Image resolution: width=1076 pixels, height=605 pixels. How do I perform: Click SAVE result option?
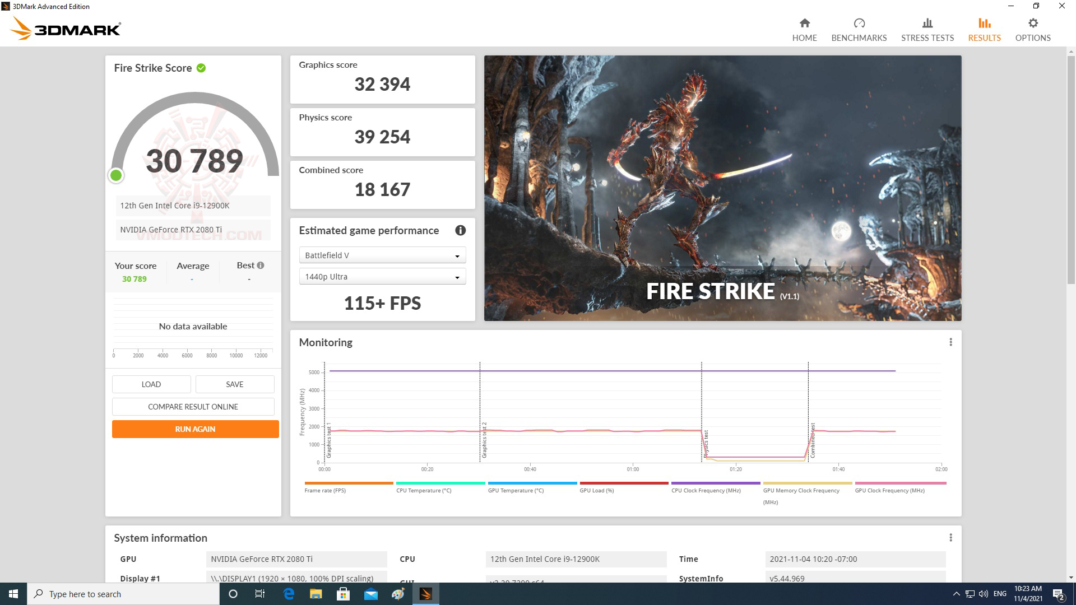tap(234, 384)
